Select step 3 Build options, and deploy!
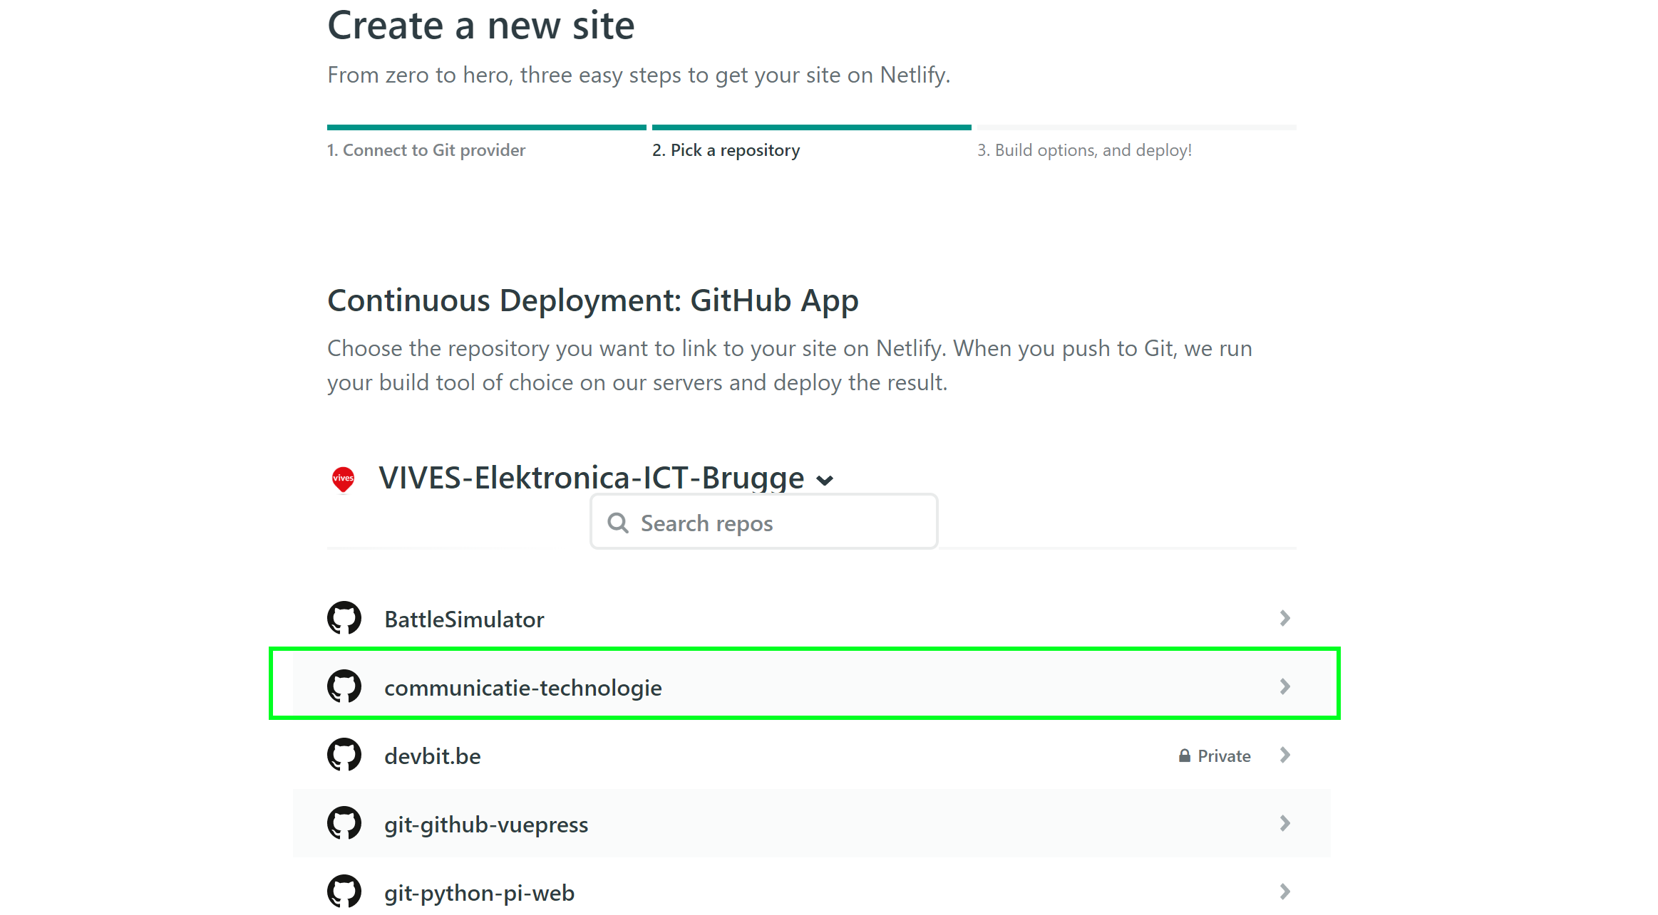The image size is (1658, 915). [1084, 150]
